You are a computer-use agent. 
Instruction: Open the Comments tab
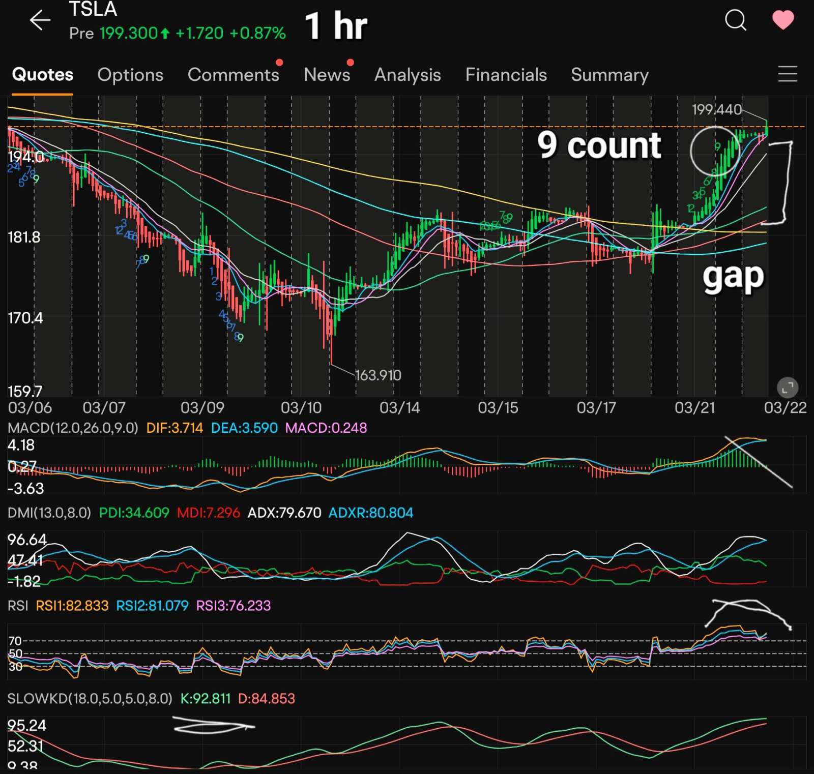click(x=234, y=75)
